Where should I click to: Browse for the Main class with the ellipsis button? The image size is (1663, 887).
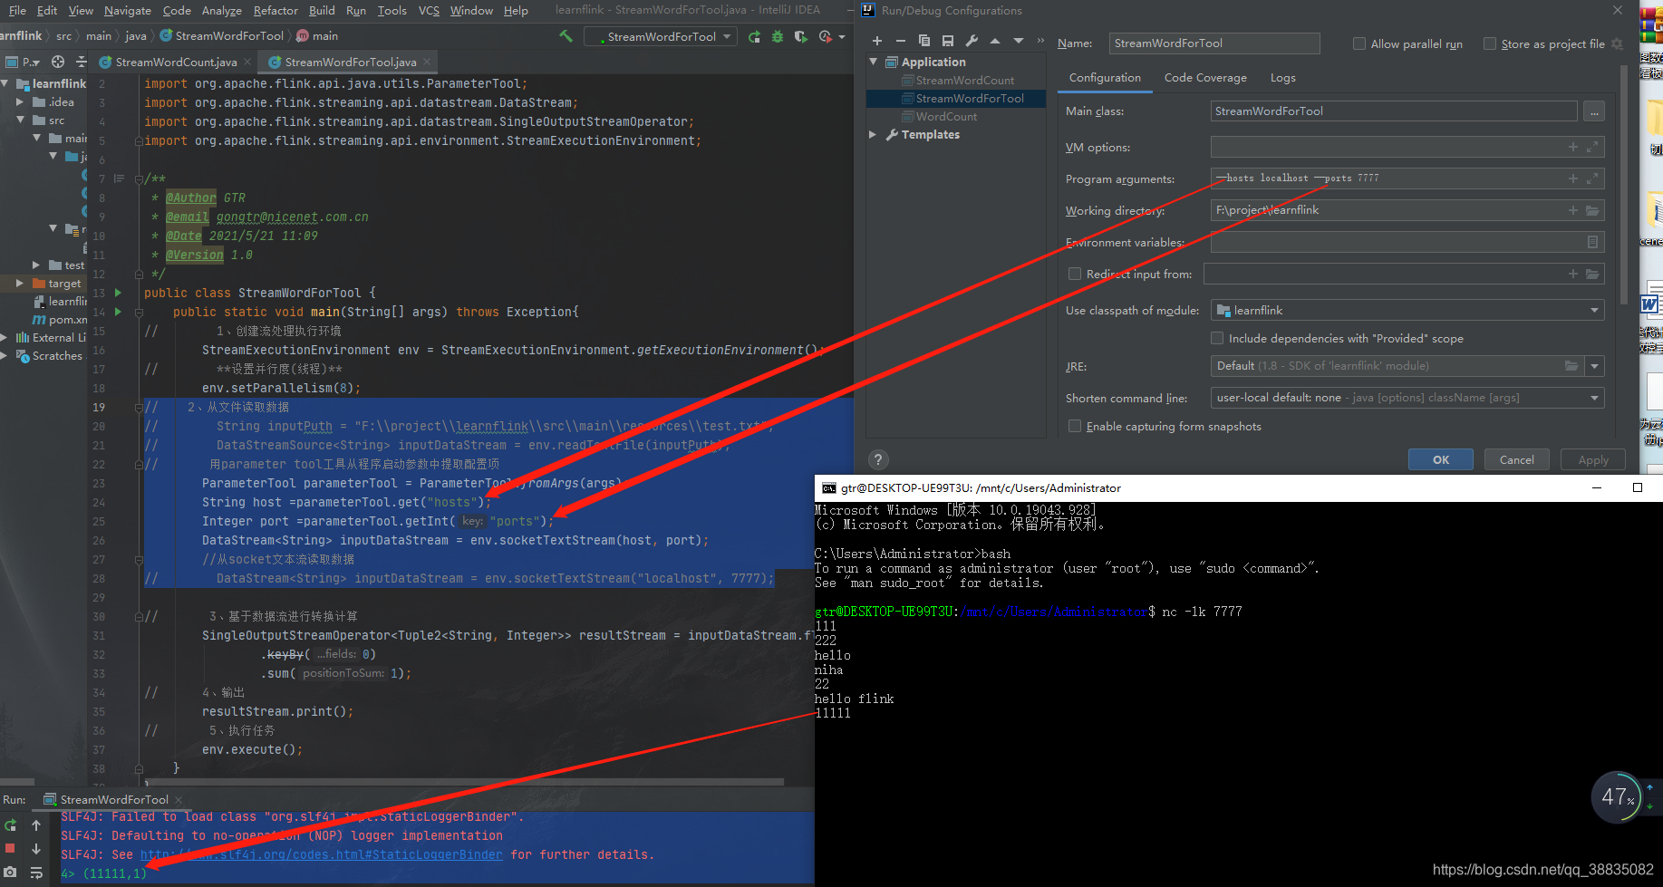coord(1594,111)
